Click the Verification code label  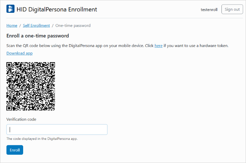pos(21,119)
